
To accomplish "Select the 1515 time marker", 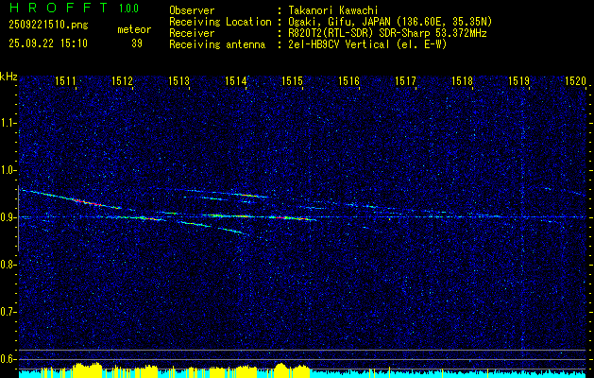I will (292, 82).
